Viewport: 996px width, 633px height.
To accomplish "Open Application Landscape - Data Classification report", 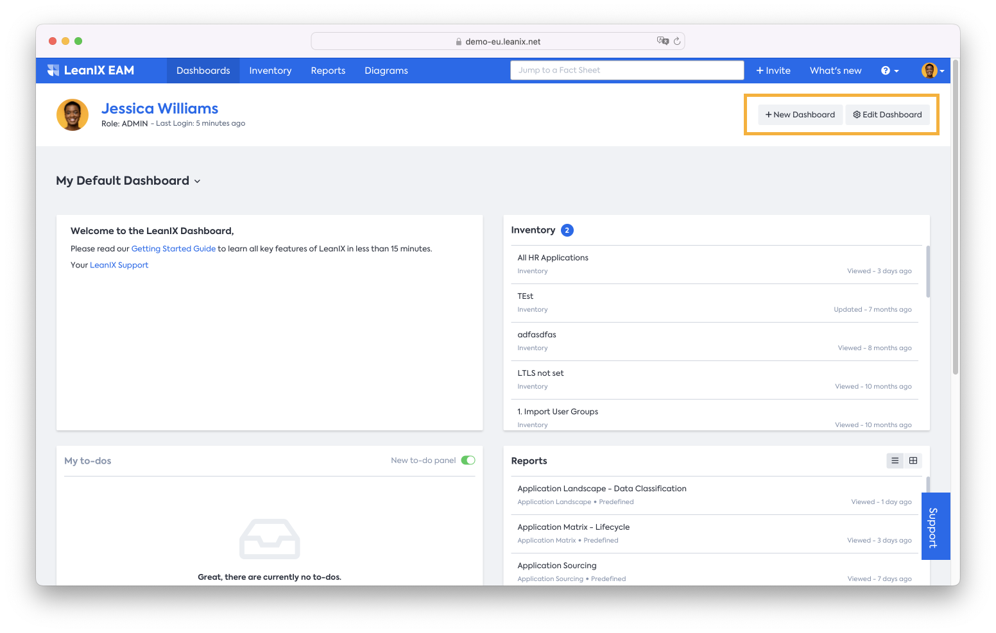I will 715,495.
